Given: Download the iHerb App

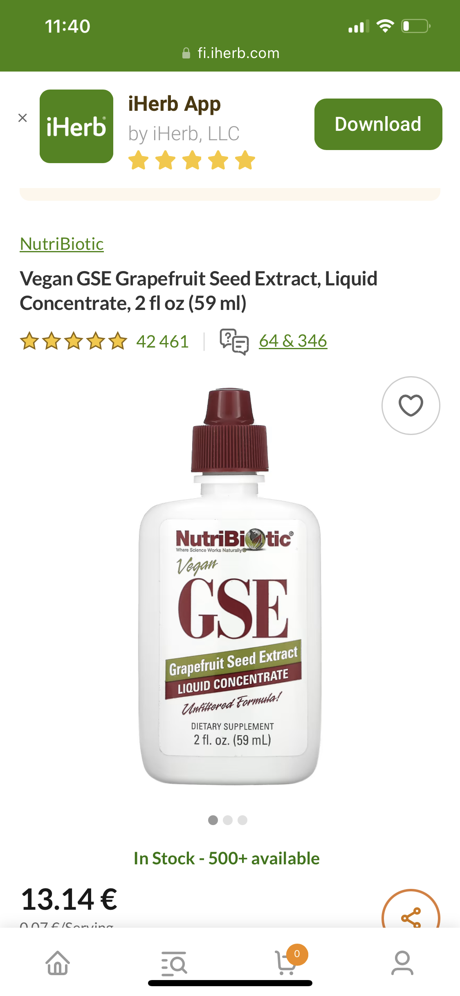Looking at the screenshot, I should pos(378,124).
